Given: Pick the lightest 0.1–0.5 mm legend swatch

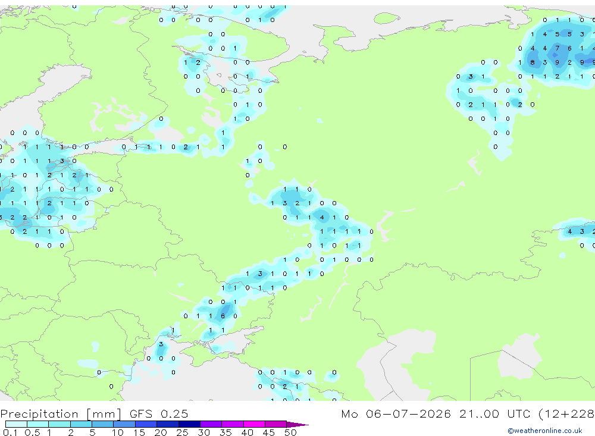Looking at the screenshot, I should pyautogui.click(x=16, y=424).
